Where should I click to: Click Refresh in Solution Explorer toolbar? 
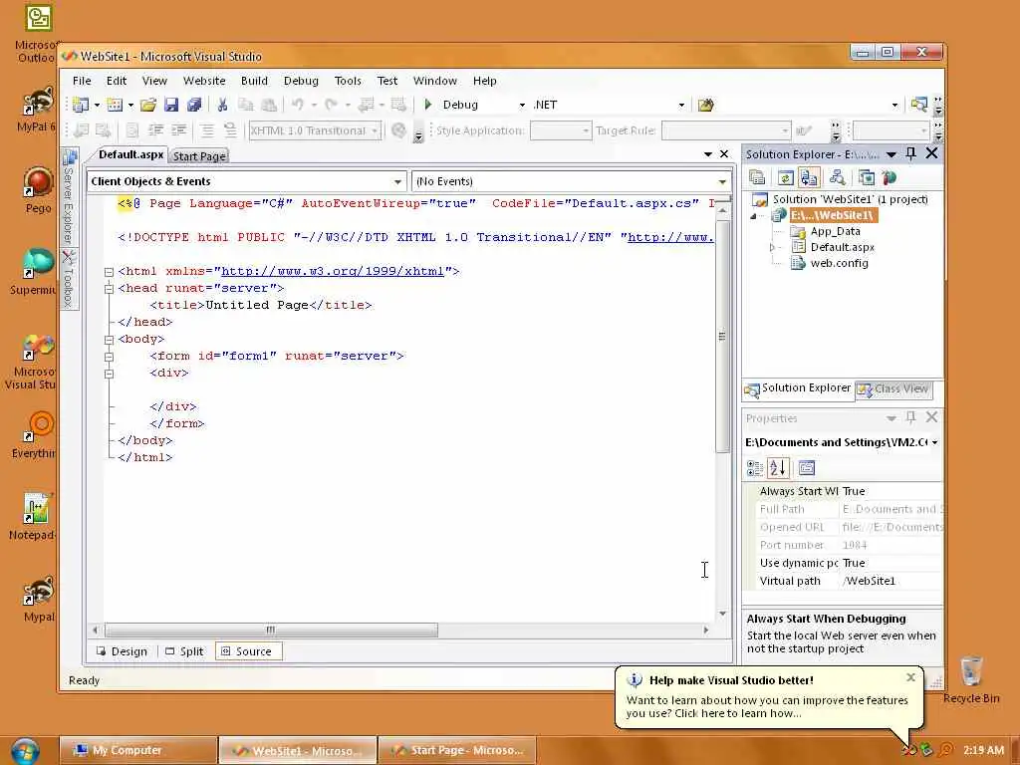point(785,177)
